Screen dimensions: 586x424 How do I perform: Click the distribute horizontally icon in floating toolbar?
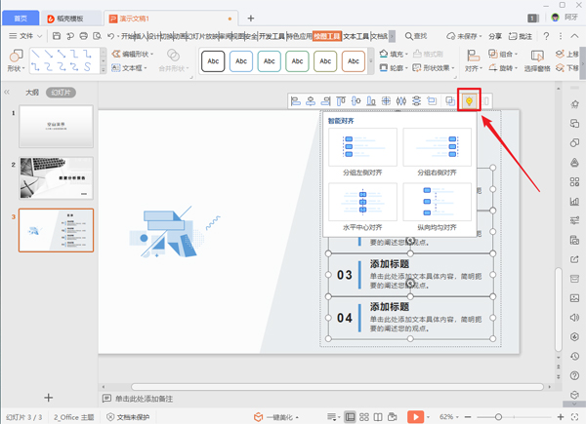coord(399,100)
